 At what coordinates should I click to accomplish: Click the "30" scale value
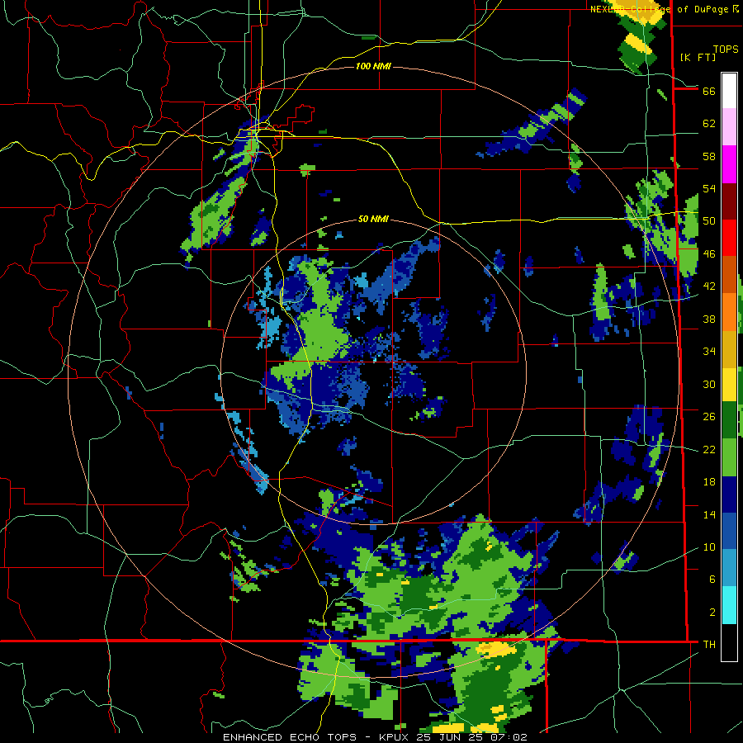[709, 384]
